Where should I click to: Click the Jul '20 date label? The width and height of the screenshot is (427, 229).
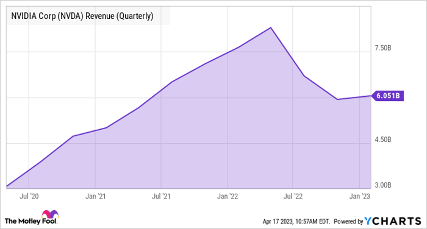29,196
